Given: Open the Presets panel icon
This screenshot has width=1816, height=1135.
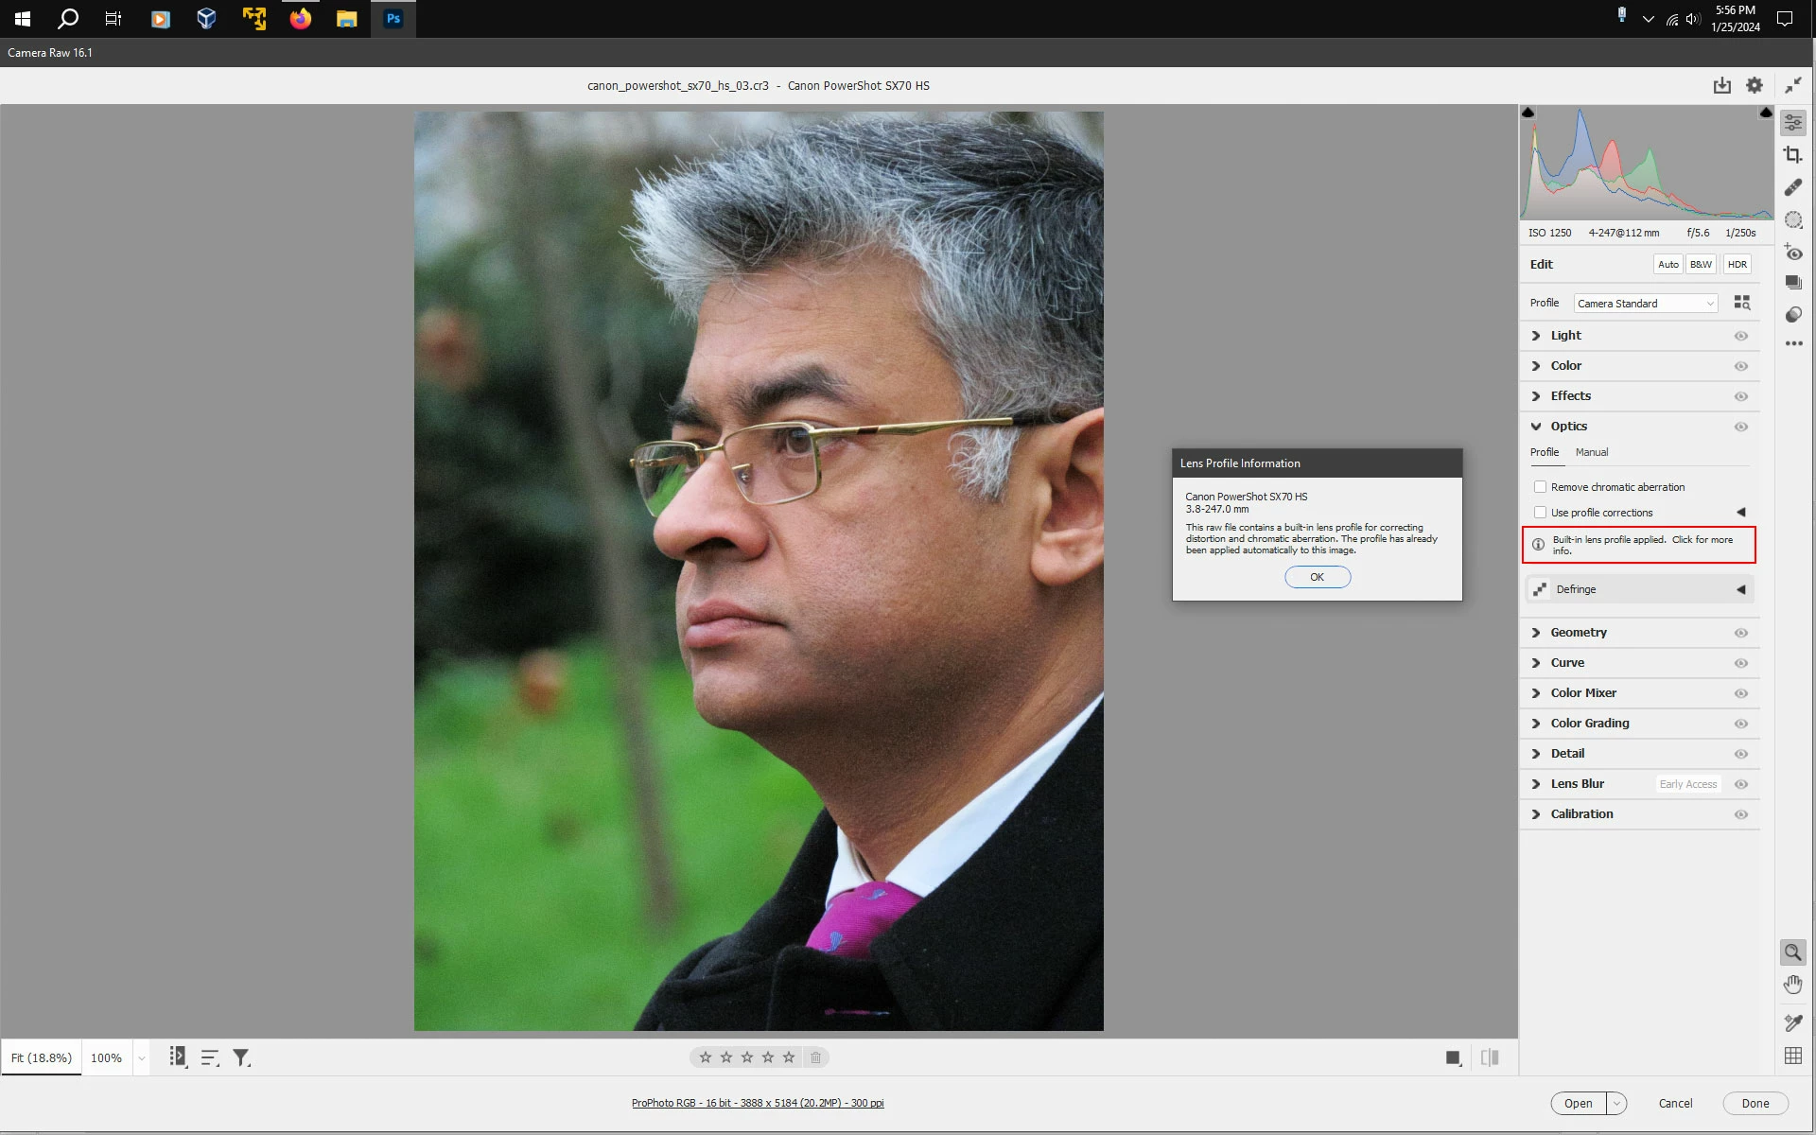Looking at the screenshot, I should [x=1792, y=315].
